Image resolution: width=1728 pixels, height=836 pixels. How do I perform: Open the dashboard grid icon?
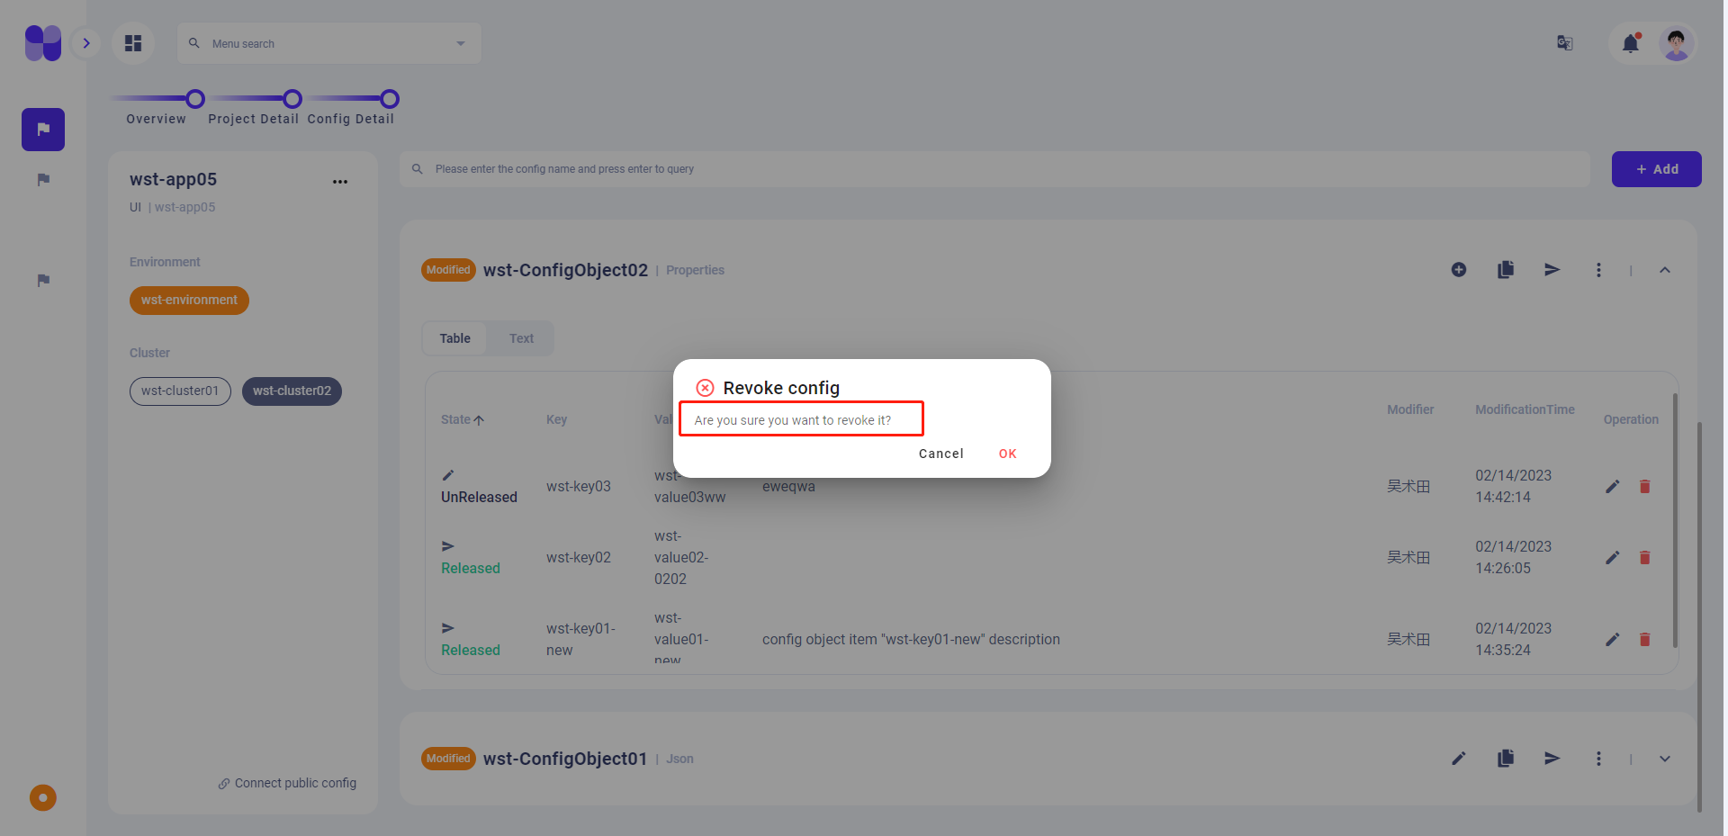[133, 43]
